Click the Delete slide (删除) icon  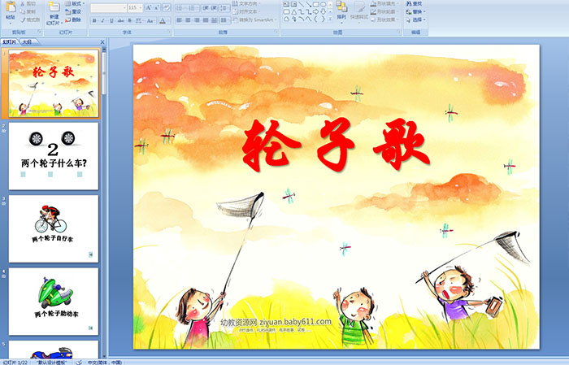point(76,20)
